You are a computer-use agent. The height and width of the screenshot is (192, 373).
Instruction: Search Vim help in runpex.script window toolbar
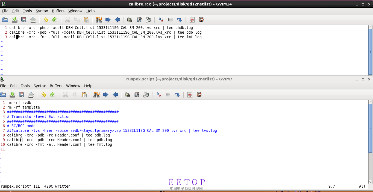199,95
